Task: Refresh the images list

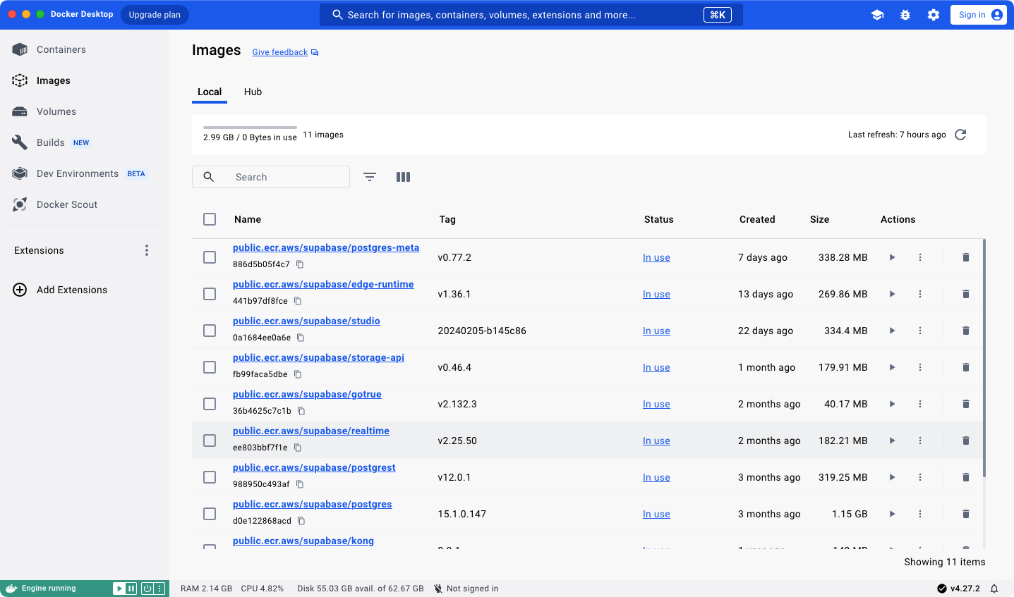Action: (x=960, y=135)
